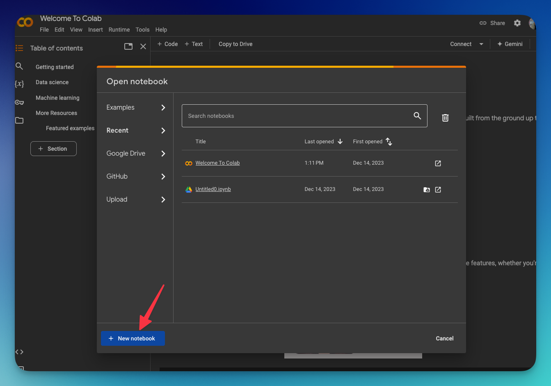Cancel the Open notebook dialog

coord(445,338)
